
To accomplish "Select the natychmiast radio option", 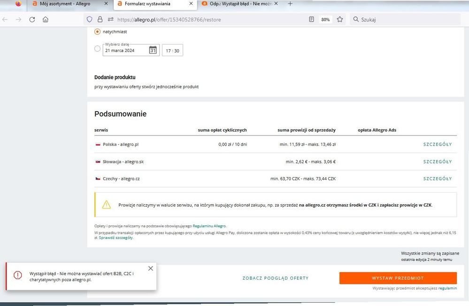I will tap(97, 32).
